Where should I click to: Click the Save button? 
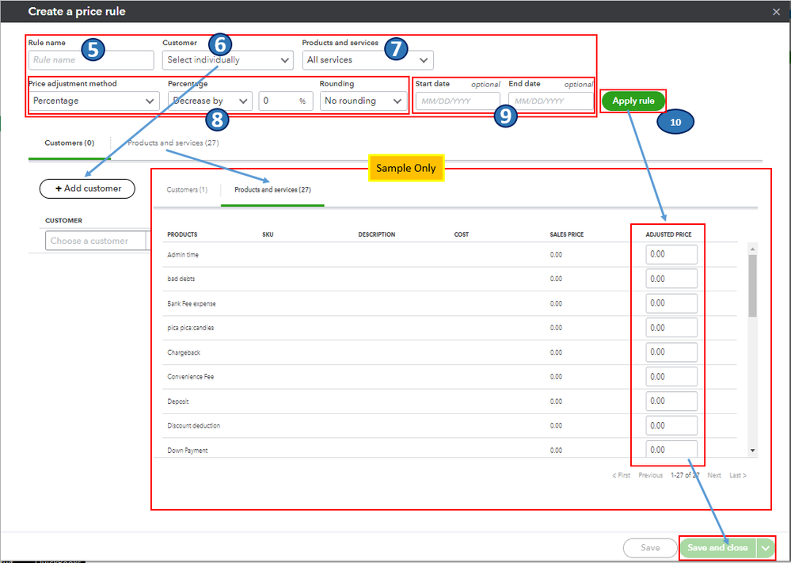click(650, 548)
